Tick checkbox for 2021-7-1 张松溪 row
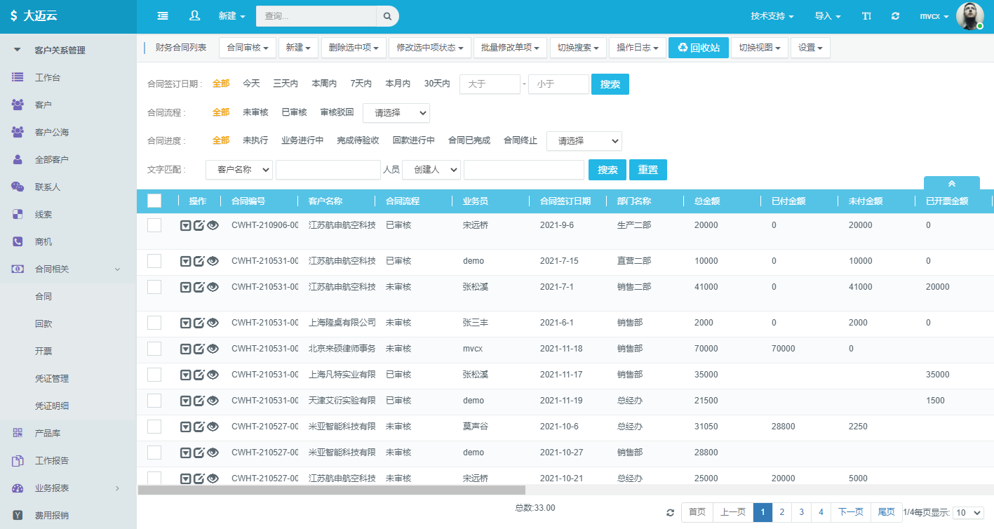This screenshot has width=994, height=529. (x=154, y=287)
